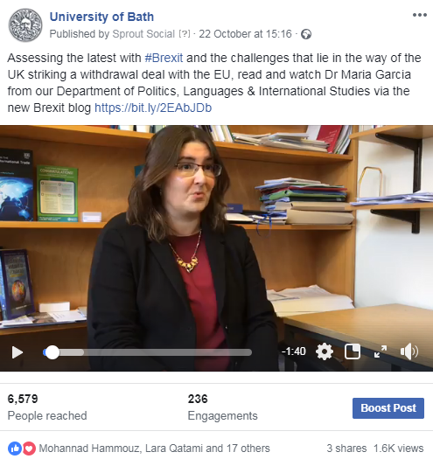
Task: Play the Brexit interview video
Action: click(x=17, y=352)
